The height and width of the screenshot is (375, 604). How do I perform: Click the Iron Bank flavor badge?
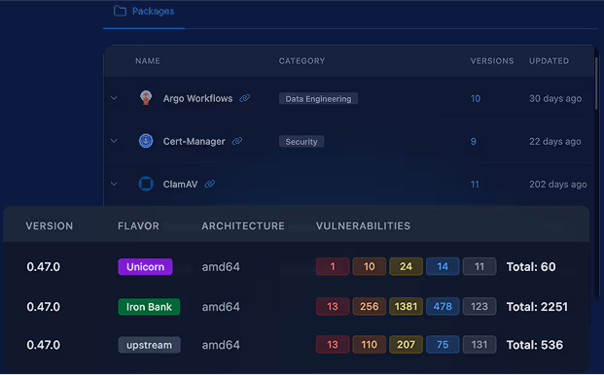(149, 307)
